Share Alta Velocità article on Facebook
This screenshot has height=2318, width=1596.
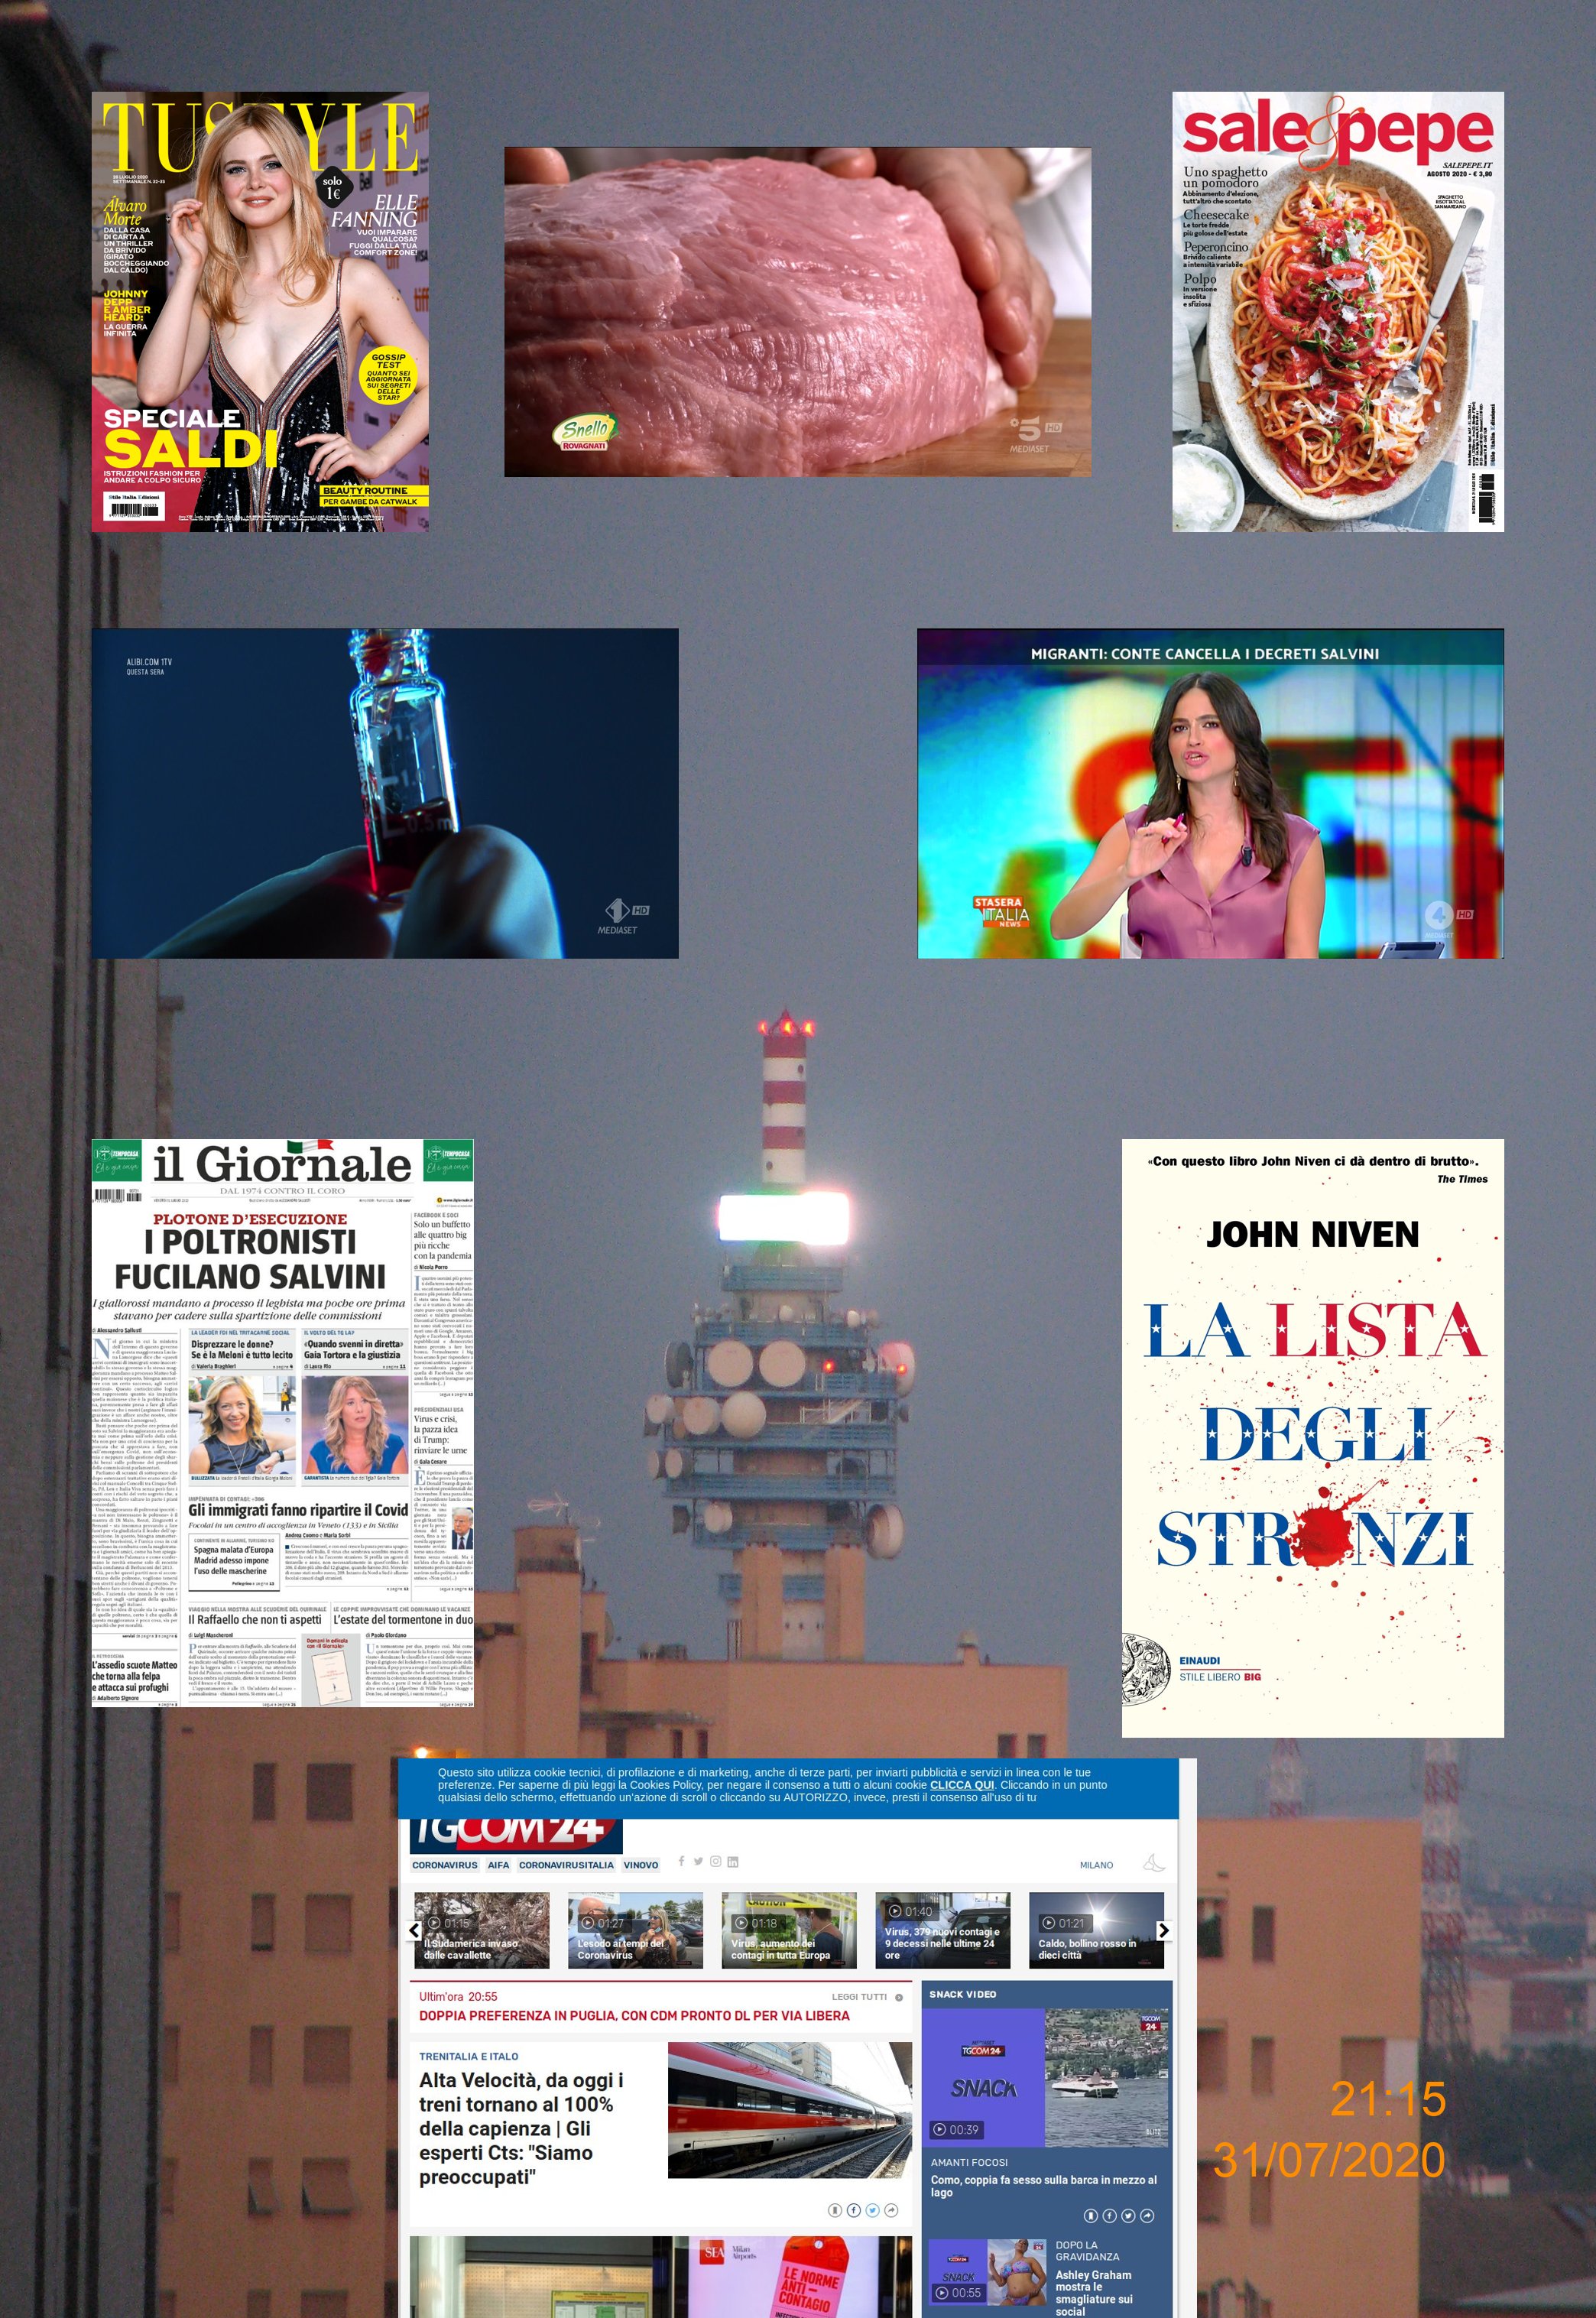pyautogui.click(x=854, y=2210)
